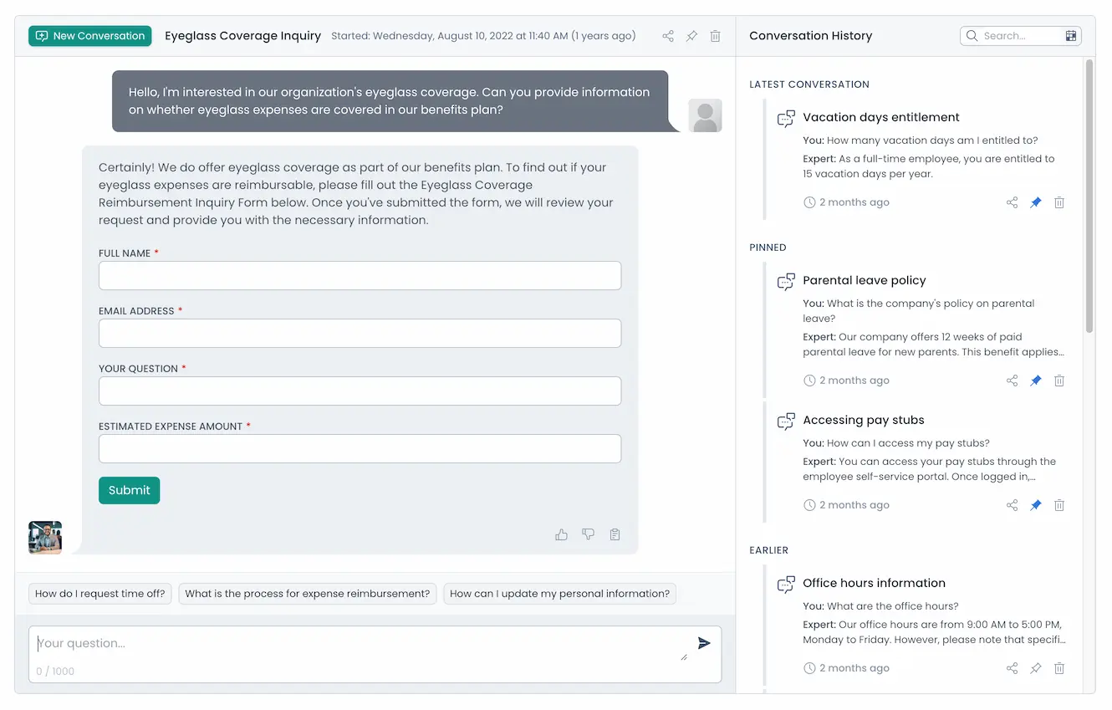Unpin the Parental leave policy conversation
The image size is (1112, 710).
coord(1035,380)
